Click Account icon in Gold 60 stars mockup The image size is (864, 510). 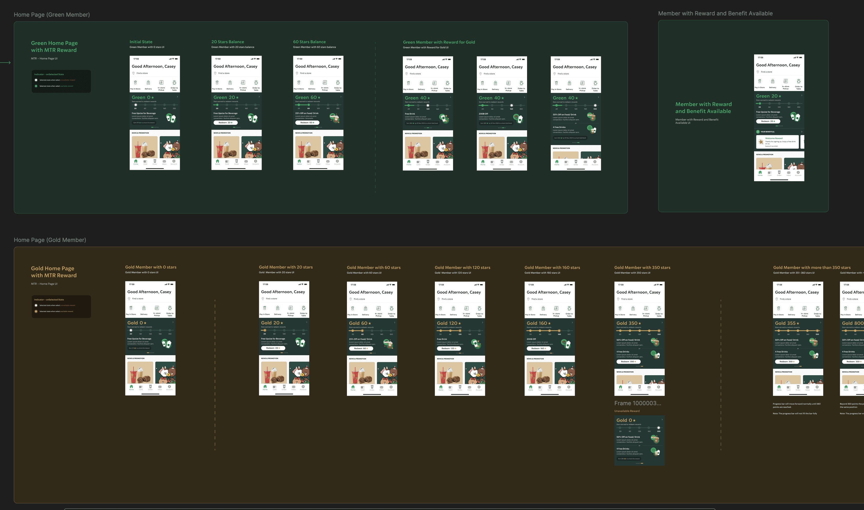coord(391,387)
